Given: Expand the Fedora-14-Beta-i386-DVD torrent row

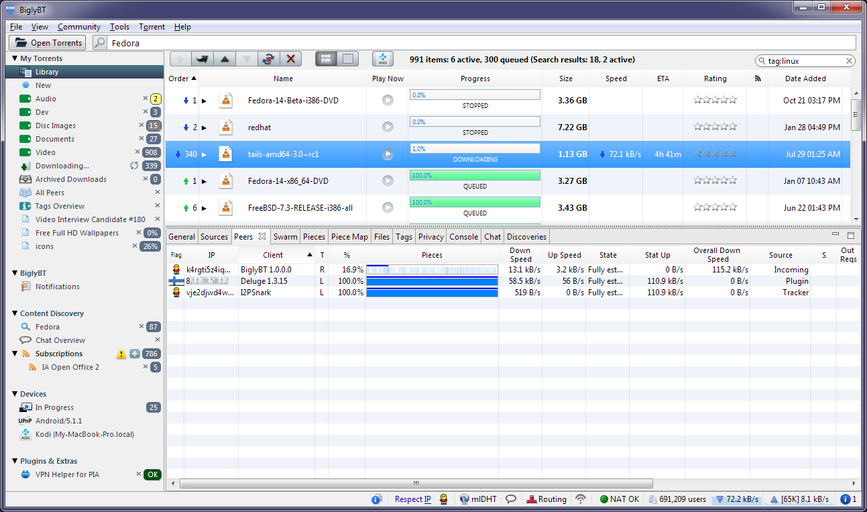Looking at the screenshot, I should click(205, 101).
